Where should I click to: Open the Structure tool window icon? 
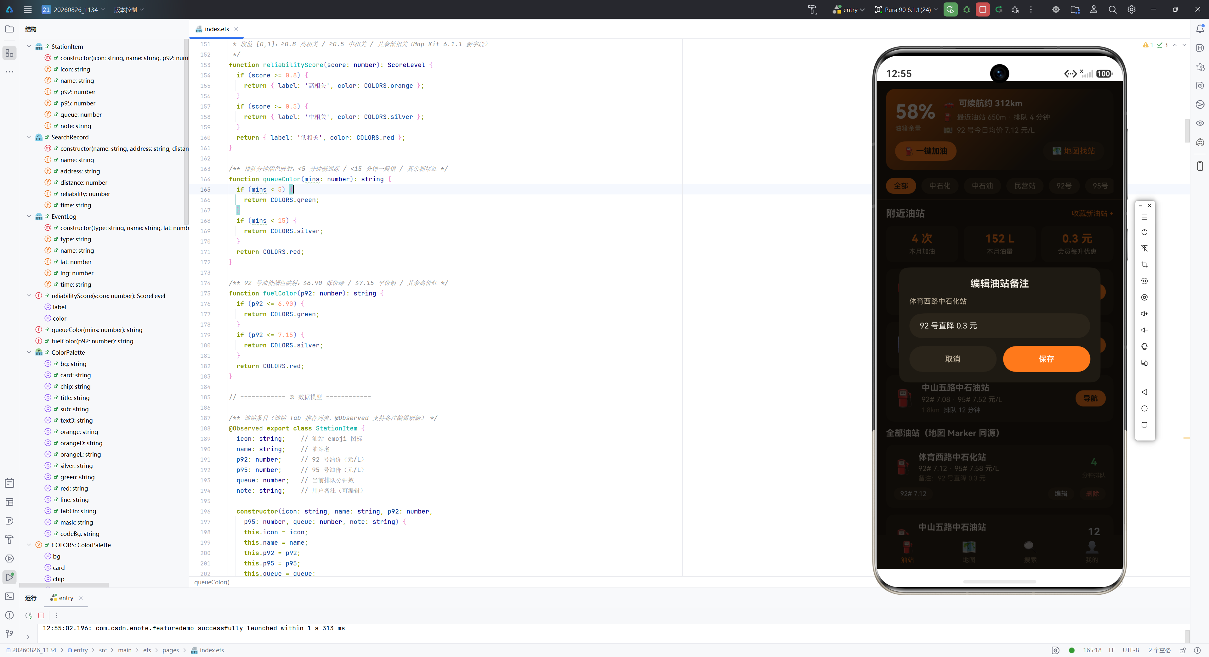pos(9,53)
